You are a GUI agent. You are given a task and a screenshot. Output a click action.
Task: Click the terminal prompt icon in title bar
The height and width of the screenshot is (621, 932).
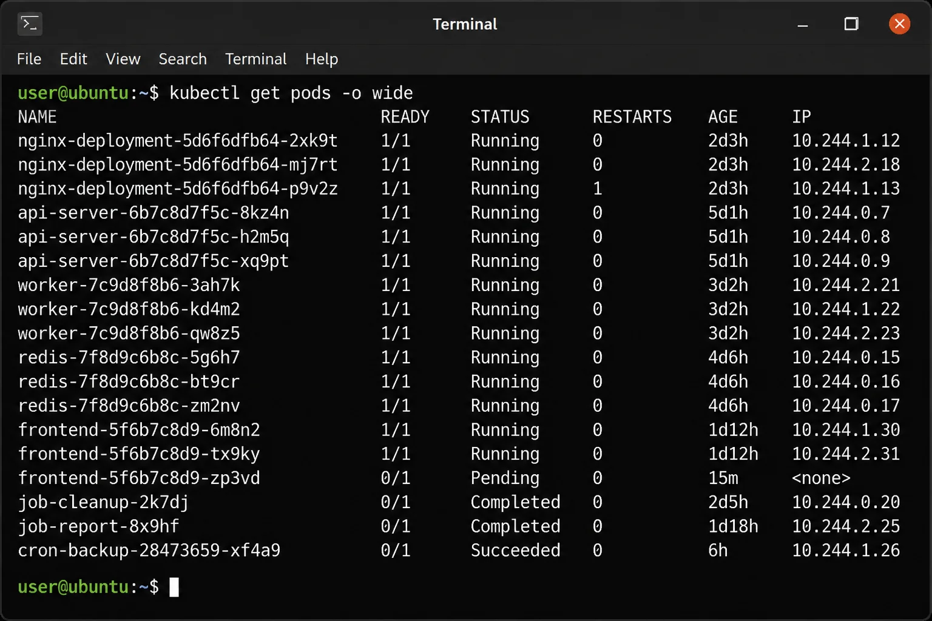(x=30, y=24)
